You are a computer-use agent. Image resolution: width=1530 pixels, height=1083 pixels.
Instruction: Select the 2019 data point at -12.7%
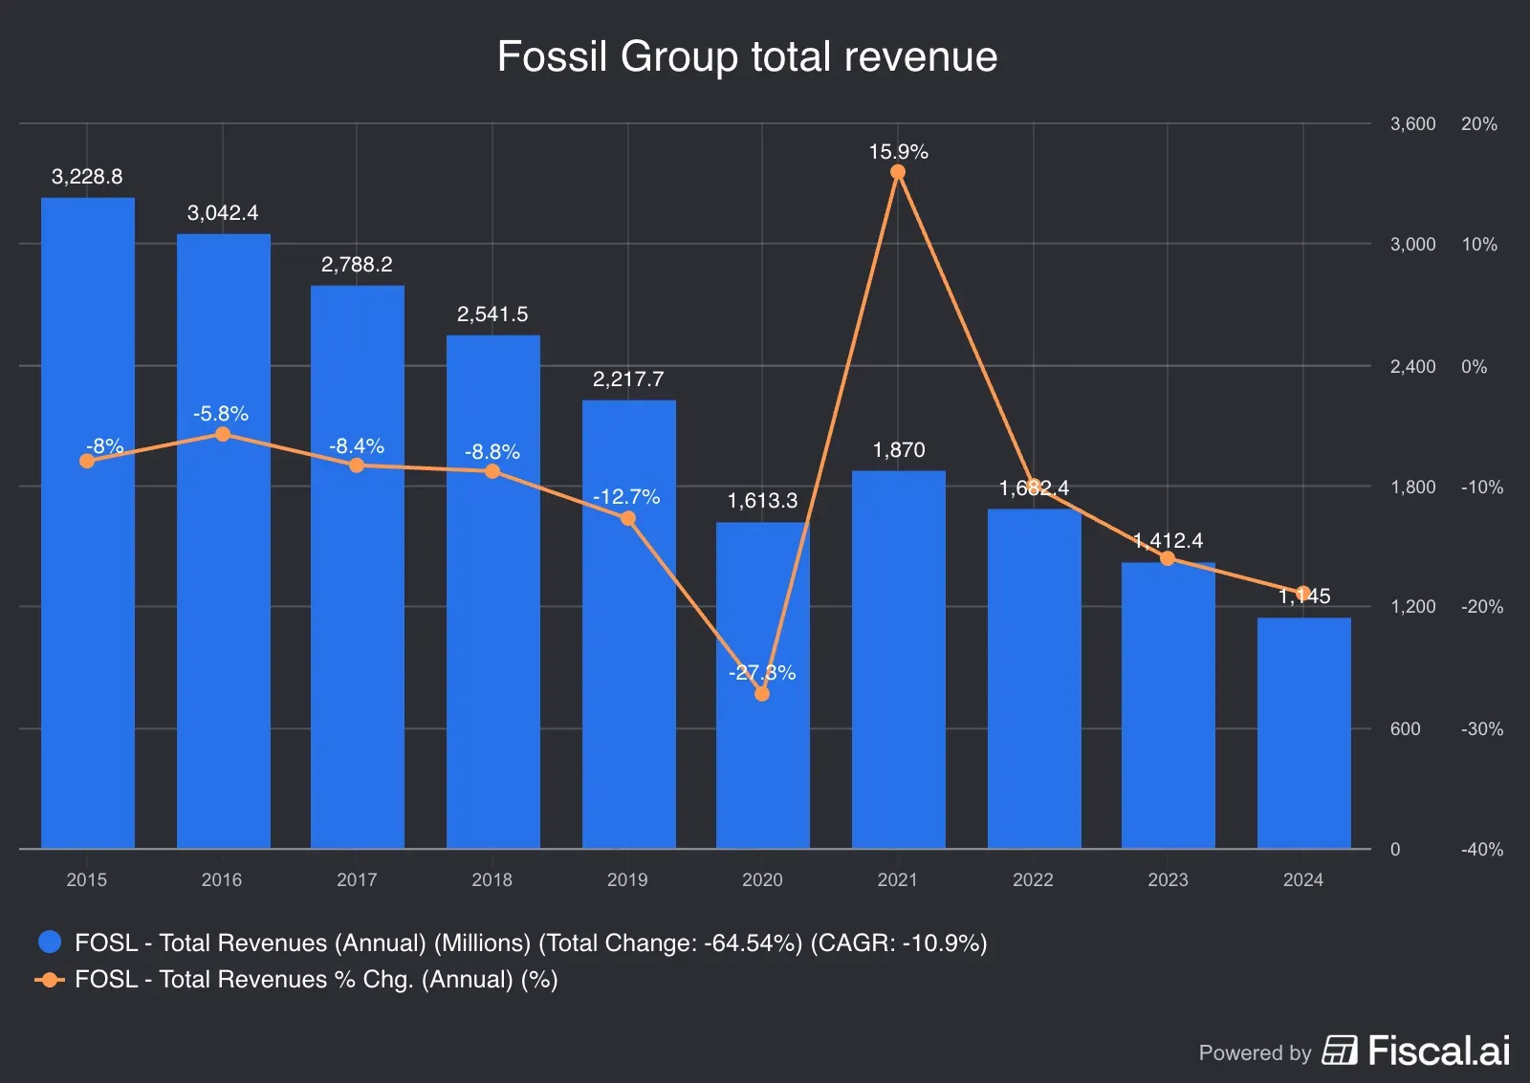coord(628,519)
